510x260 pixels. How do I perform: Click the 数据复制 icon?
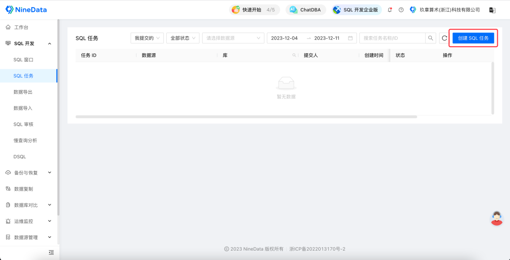[8, 189]
